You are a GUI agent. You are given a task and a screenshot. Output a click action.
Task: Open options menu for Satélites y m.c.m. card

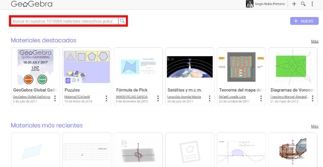pos(209,98)
